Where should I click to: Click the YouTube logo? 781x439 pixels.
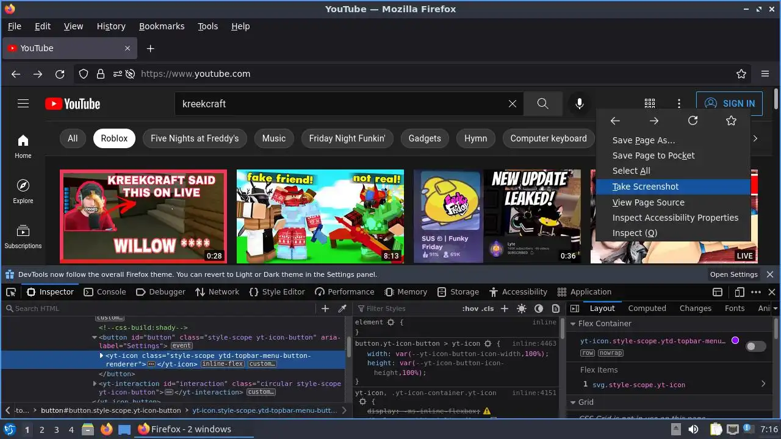pyautogui.click(x=73, y=104)
